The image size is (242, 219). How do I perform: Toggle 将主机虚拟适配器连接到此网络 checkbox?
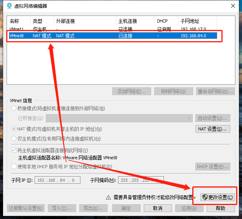[14, 150]
